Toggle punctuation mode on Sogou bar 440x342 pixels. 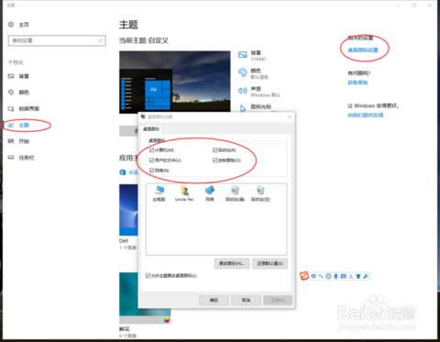[x=321, y=276]
